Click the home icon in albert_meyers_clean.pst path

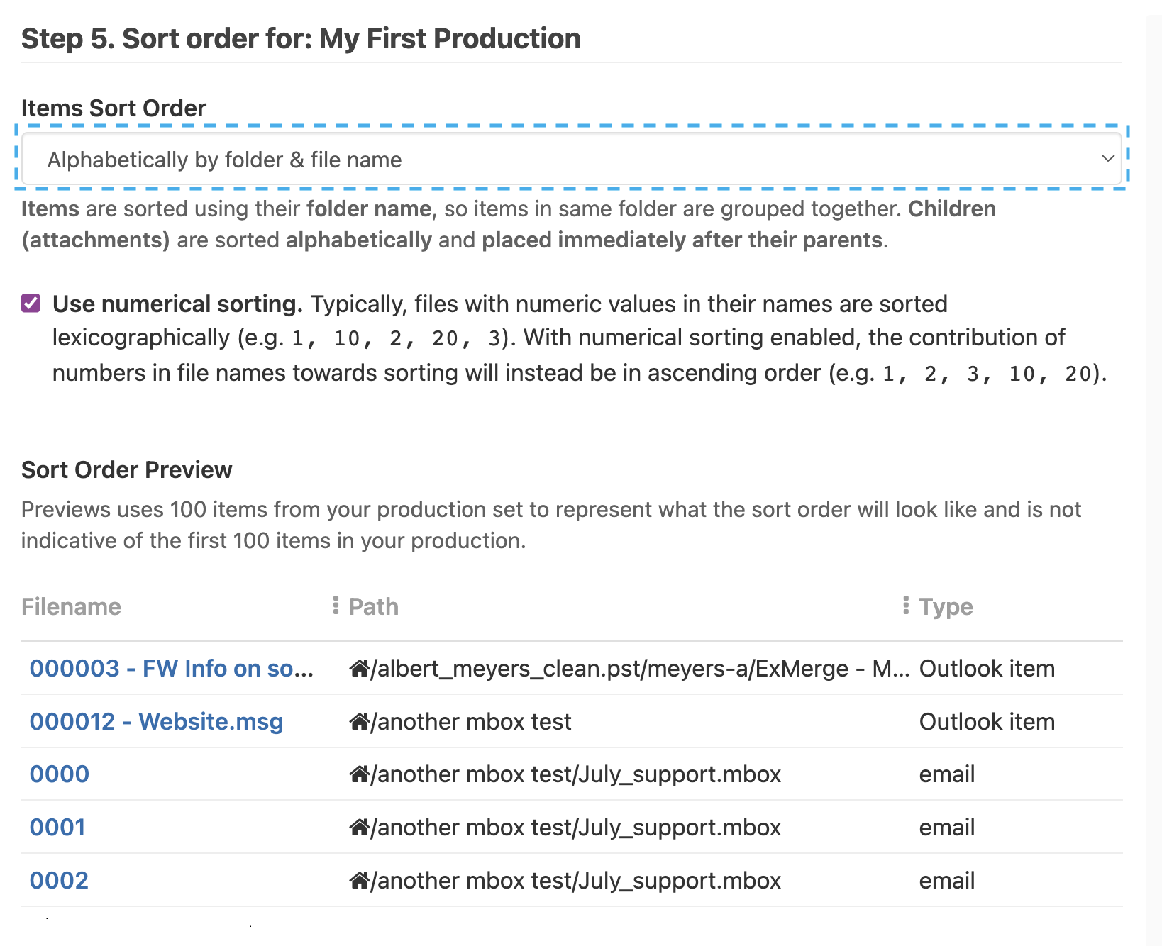(359, 667)
